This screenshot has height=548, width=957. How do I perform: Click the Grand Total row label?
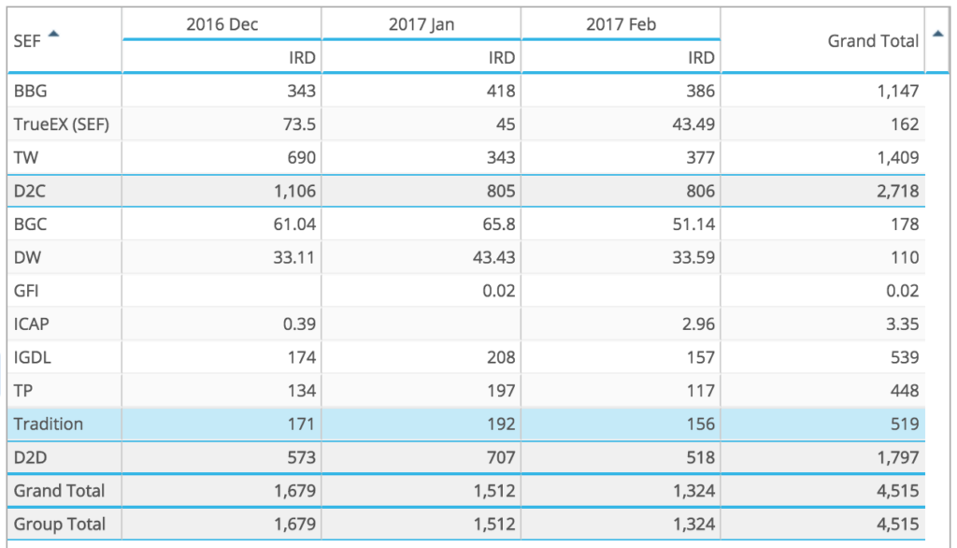(x=59, y=491)
